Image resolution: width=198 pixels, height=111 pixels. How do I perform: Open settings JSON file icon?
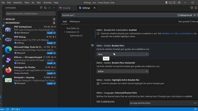(192, 8)
